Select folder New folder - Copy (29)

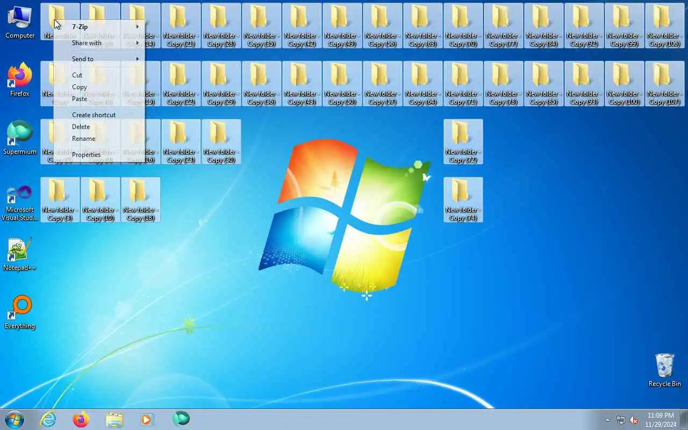click(221, 84)
